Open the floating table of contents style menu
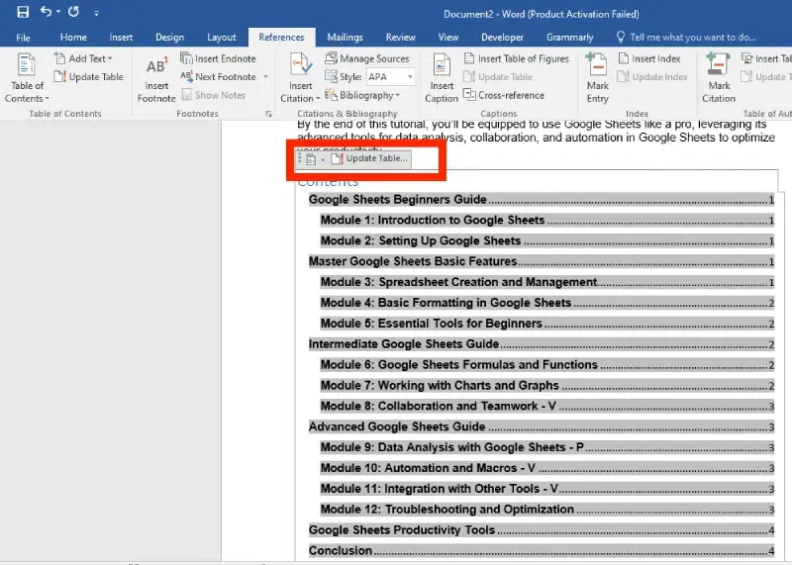This screenshot has width=792, height=565. point(315,159)
